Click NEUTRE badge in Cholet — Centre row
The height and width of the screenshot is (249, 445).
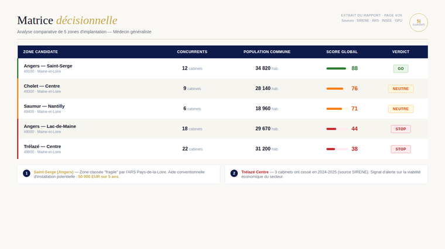[x=400, y=89]
